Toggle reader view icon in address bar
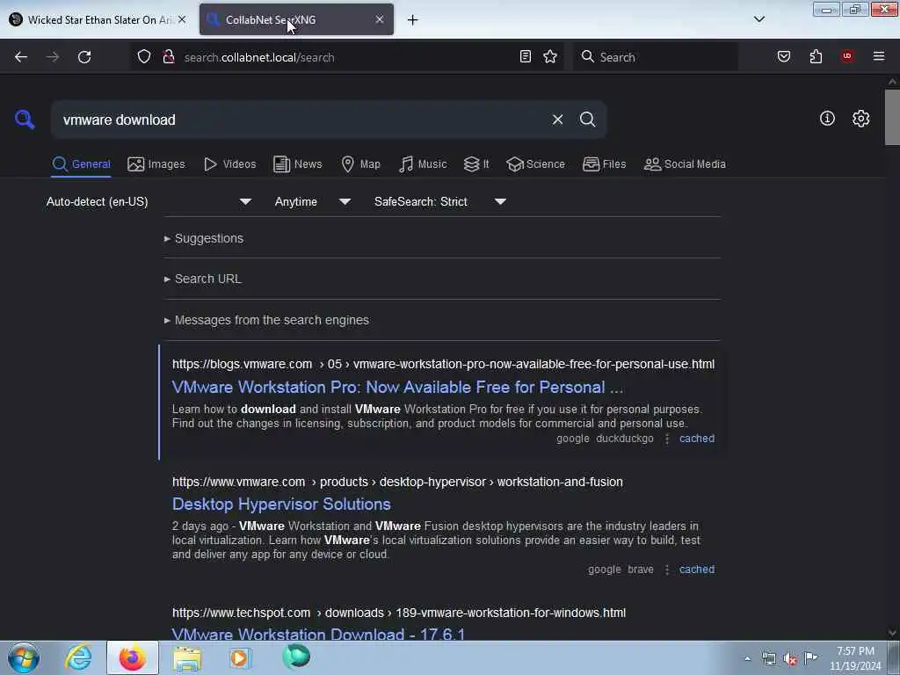The image size is (900, 675). (526, 56)
